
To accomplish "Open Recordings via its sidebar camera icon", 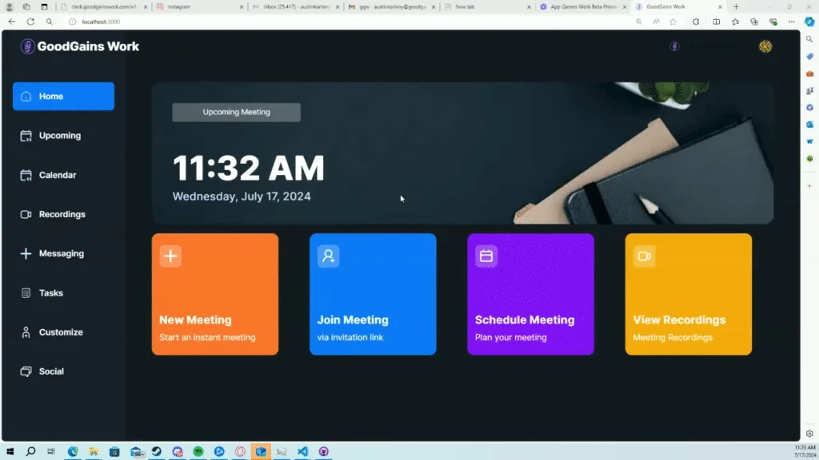I will pos(24,214).
